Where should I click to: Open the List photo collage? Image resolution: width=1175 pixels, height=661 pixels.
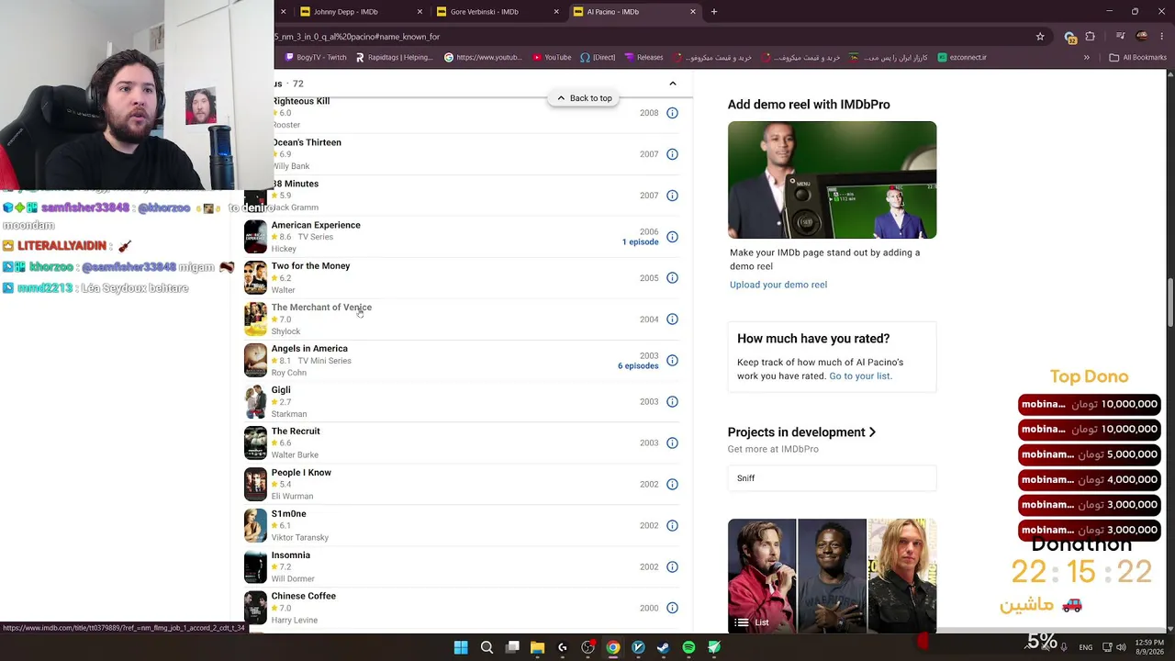(832, 577)
